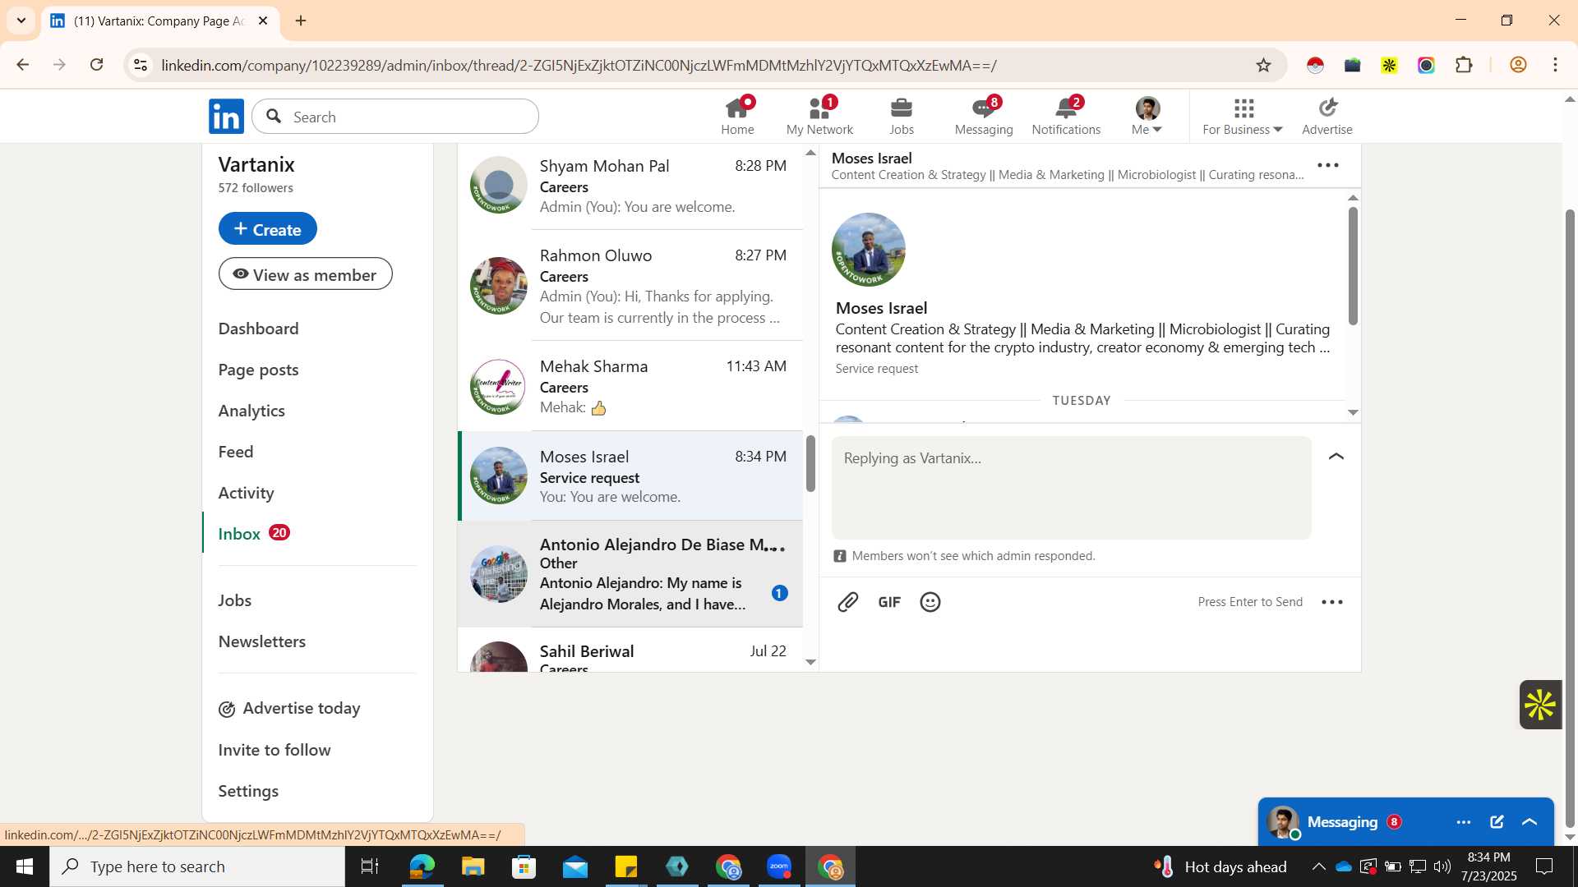Click the Replying as Vartanix text box
Image resolution: width=1578 pixels, height=887 pixels.
click(1071, 488)
